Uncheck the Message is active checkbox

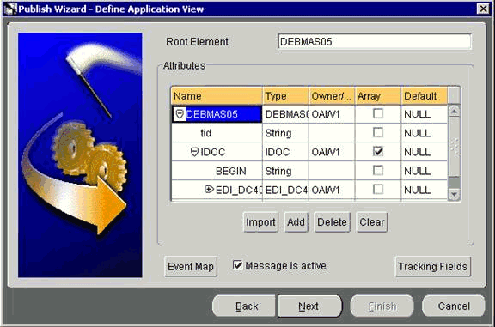[x=237, y=265]
